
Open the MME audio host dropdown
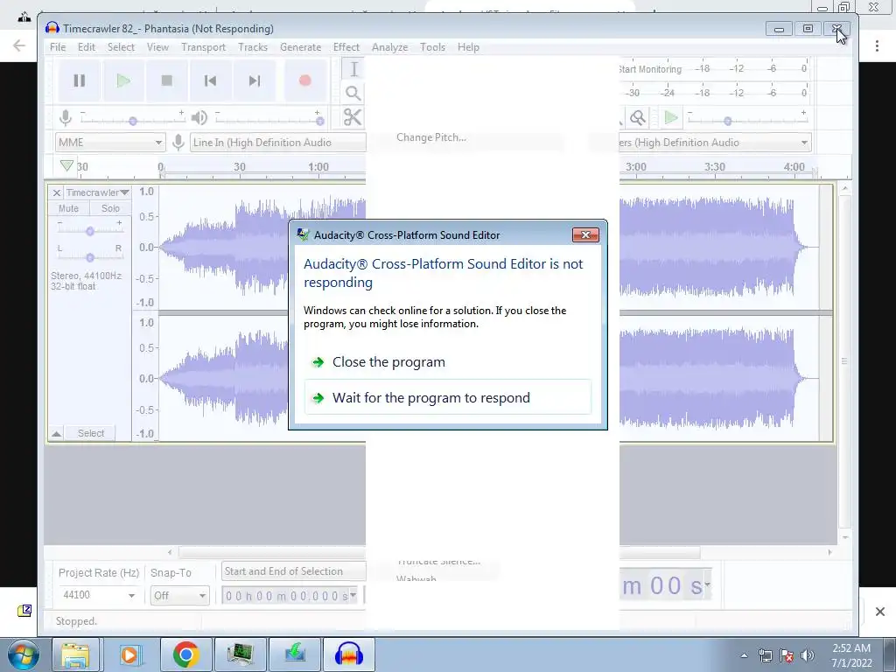110,143
